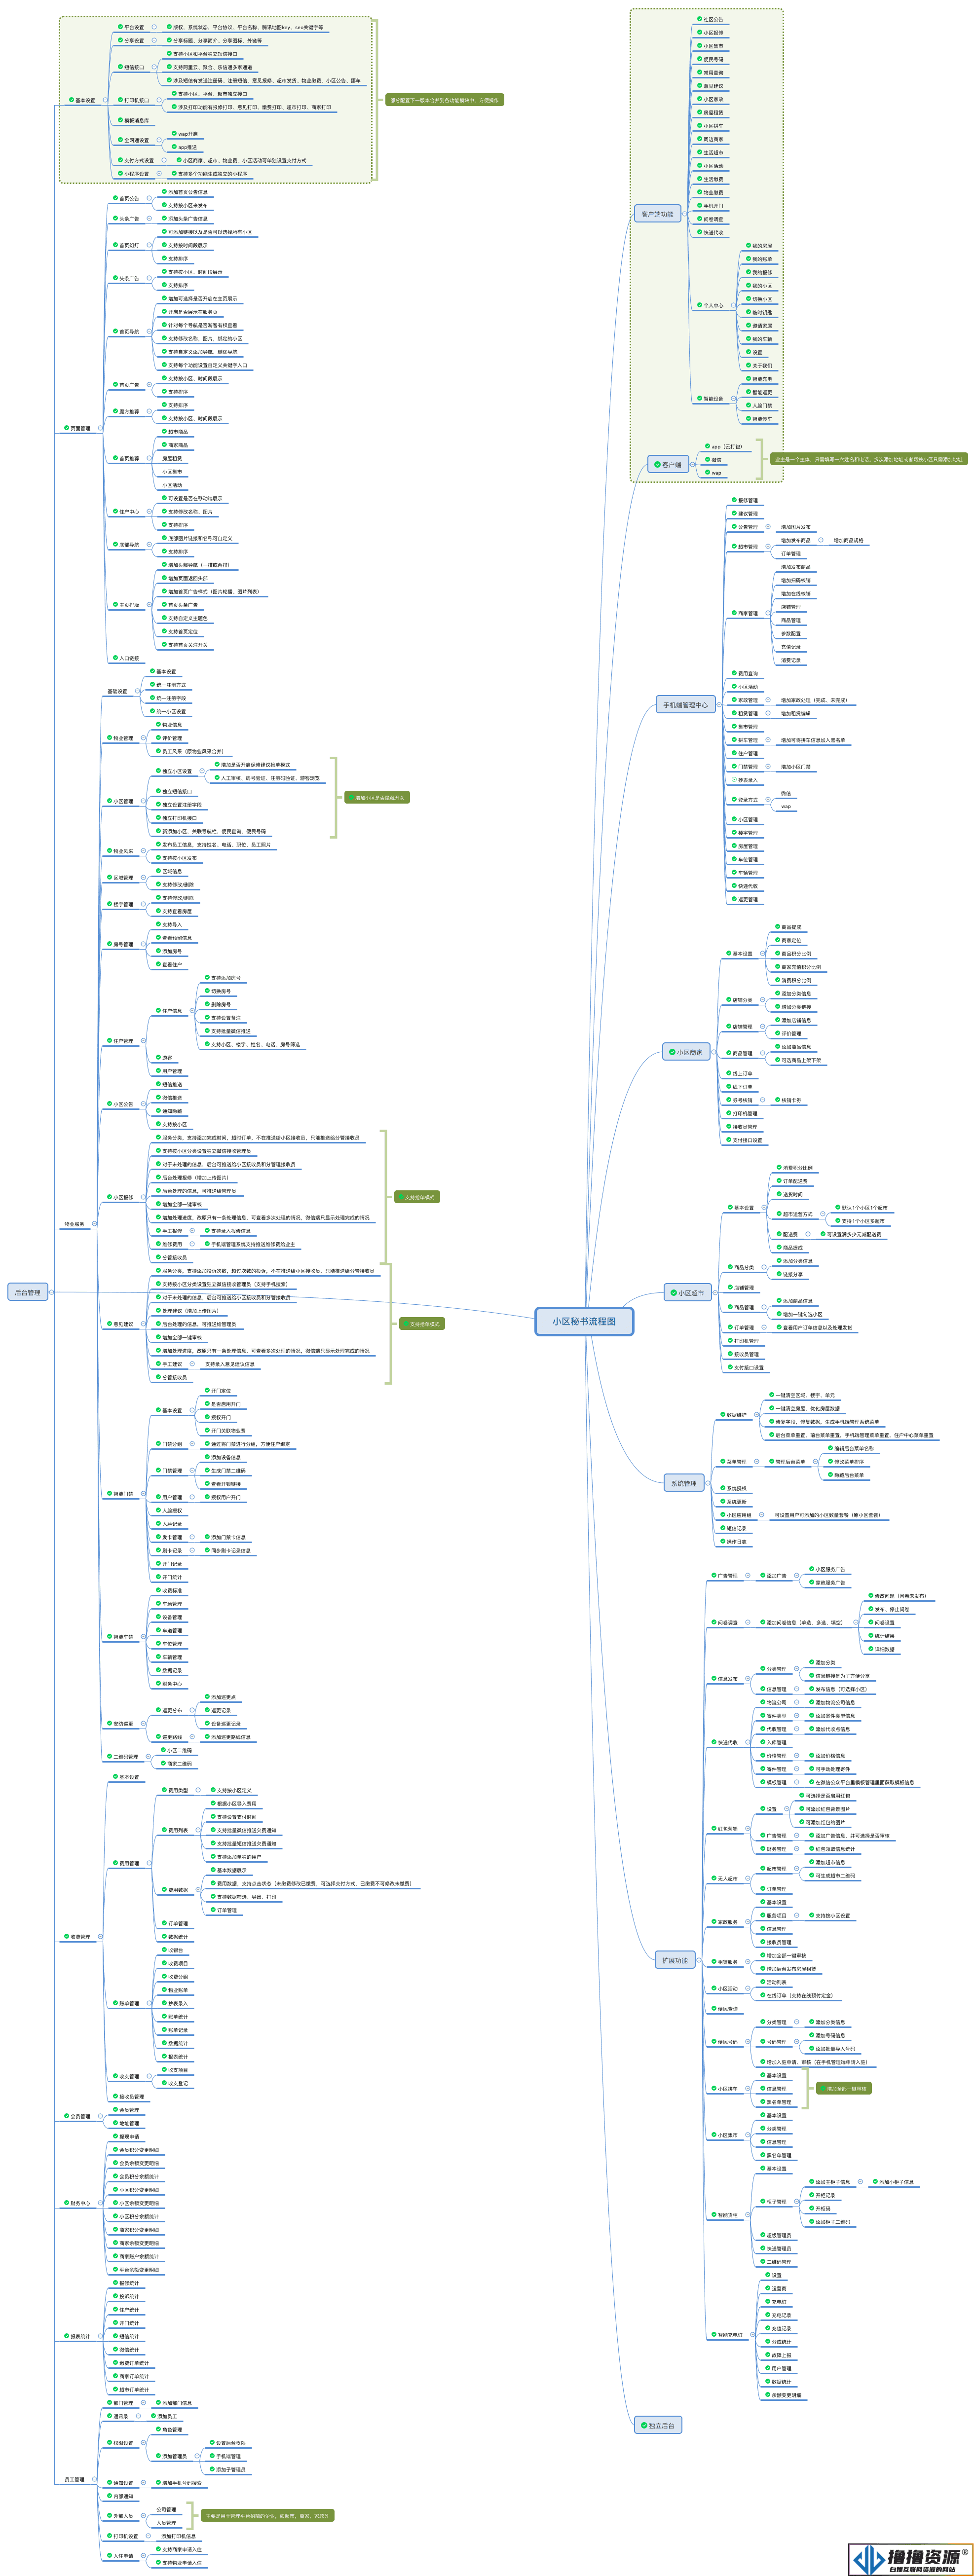This screenshot has width=976, height=2576.
Task: Select the 首页头条广告 subtopic
Action: tap(180, 605)
